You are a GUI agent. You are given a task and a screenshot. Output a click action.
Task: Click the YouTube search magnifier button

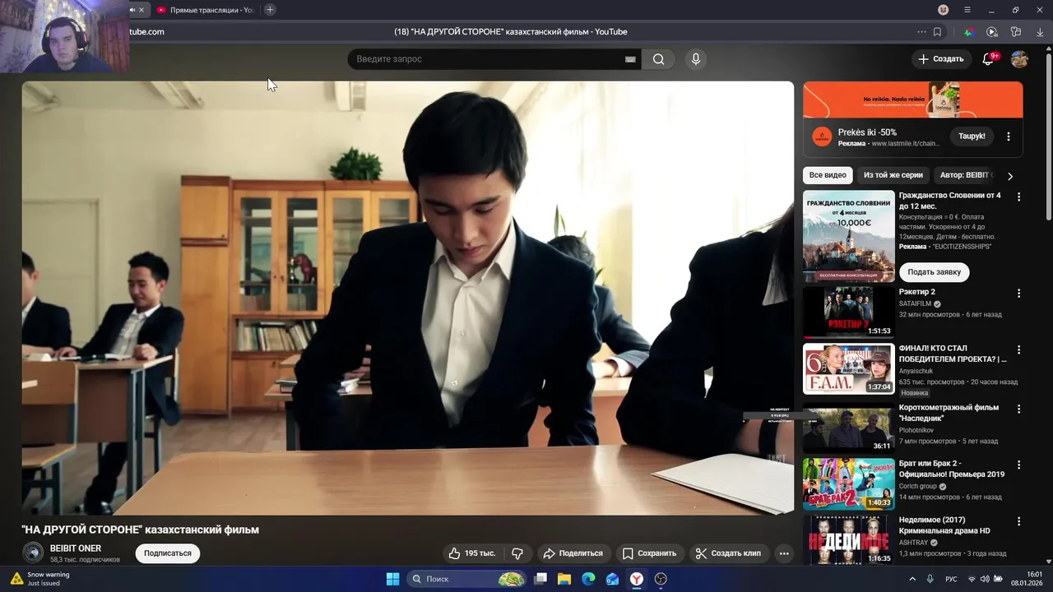click(658, 59)
